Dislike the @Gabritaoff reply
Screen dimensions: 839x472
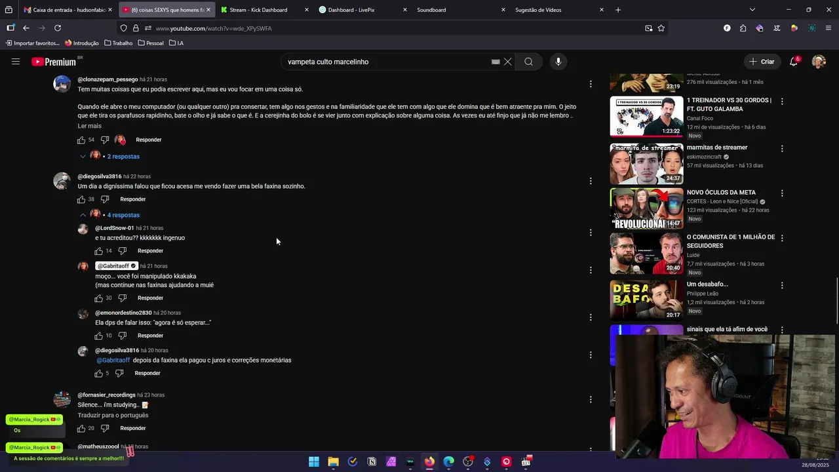[x=122, y=298]
